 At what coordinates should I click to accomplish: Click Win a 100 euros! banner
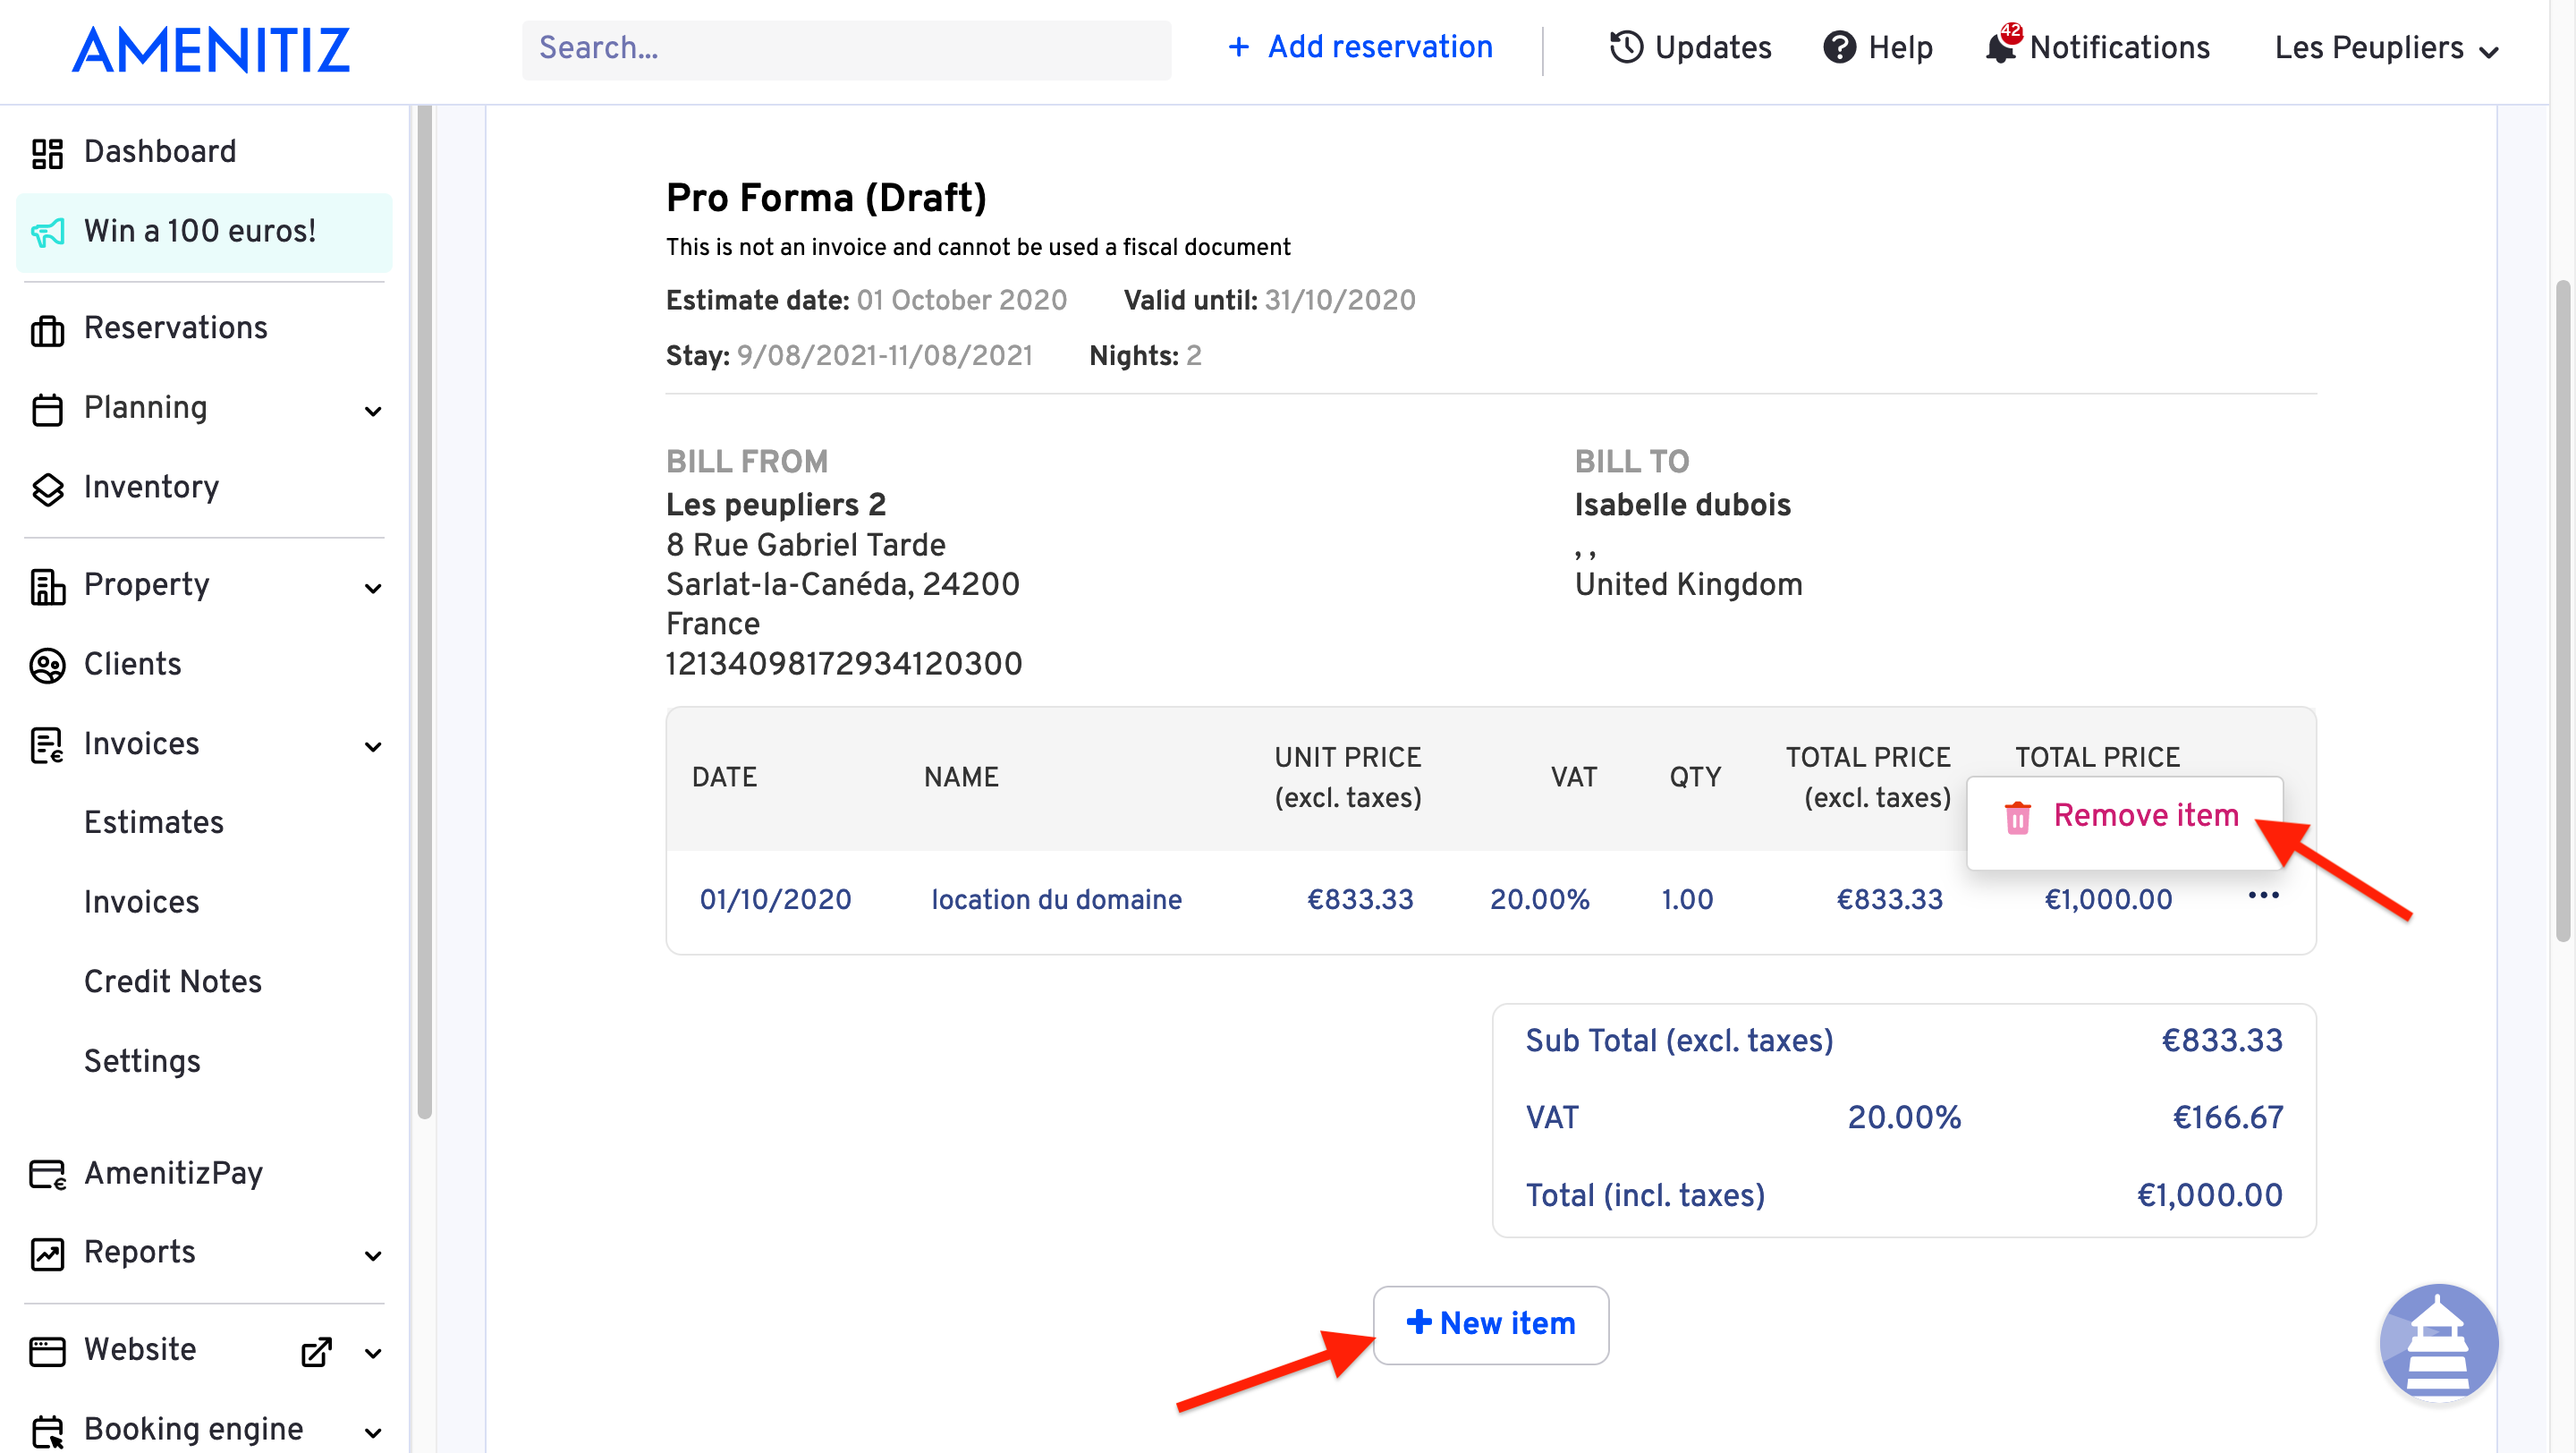point(205,232)
